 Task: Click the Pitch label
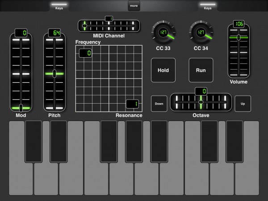[54, 115]
